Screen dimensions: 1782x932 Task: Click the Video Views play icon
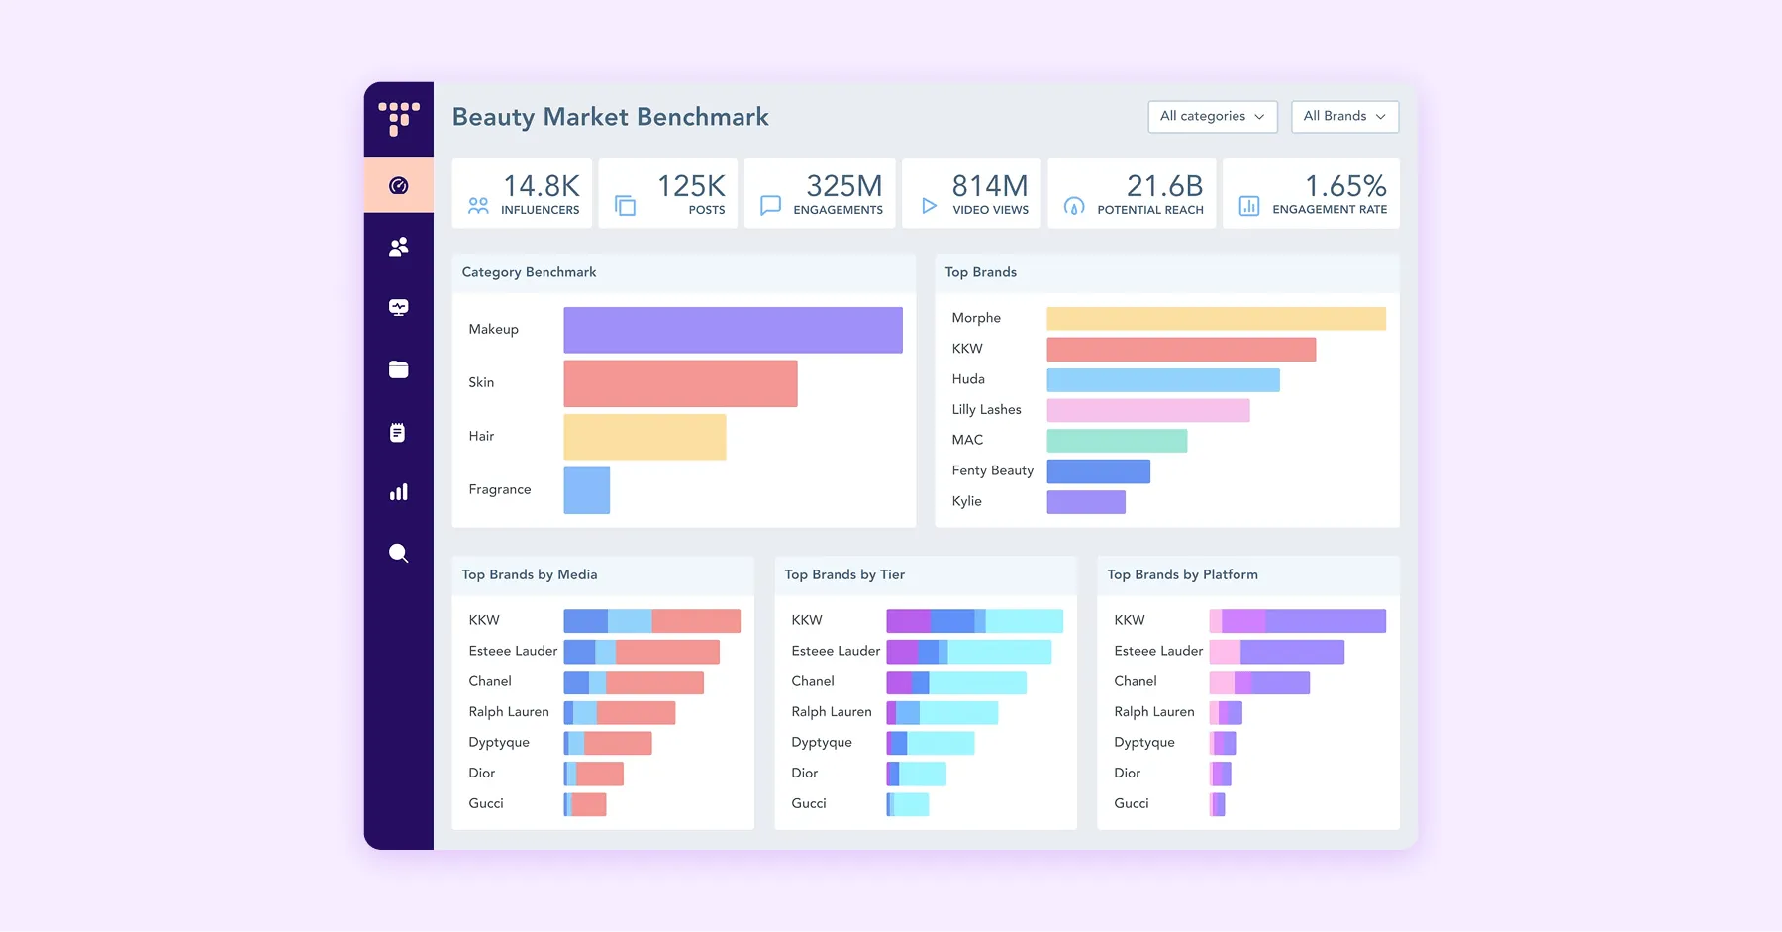pyautogui.click(x=929, y=206)
